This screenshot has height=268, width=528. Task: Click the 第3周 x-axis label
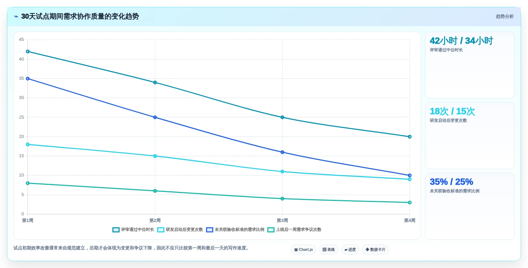coord(282,221)
